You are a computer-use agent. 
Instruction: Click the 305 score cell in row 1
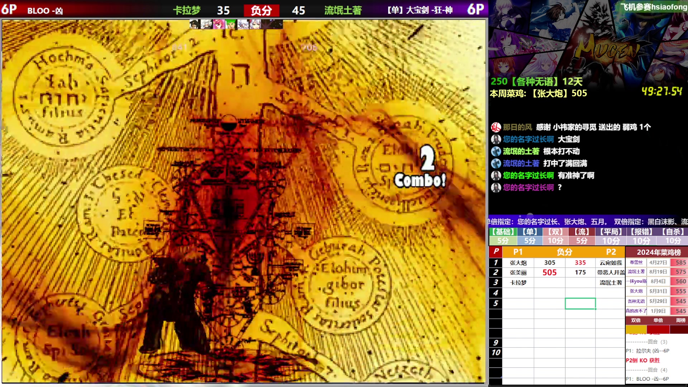[549, 263]
